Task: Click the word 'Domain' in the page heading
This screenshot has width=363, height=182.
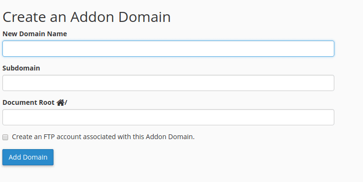Action: point(144,17)
